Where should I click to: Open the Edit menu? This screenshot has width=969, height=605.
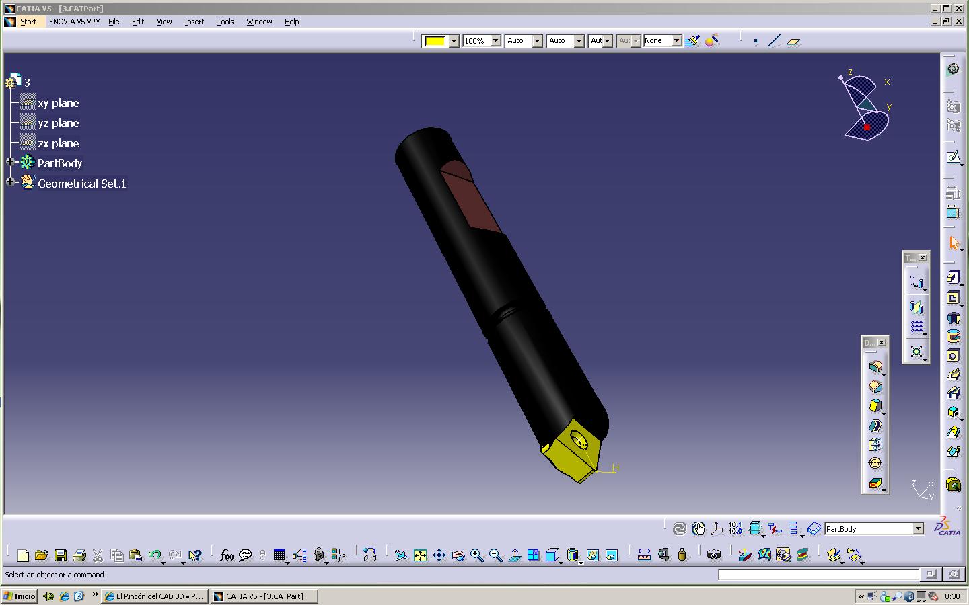point(138,22)
